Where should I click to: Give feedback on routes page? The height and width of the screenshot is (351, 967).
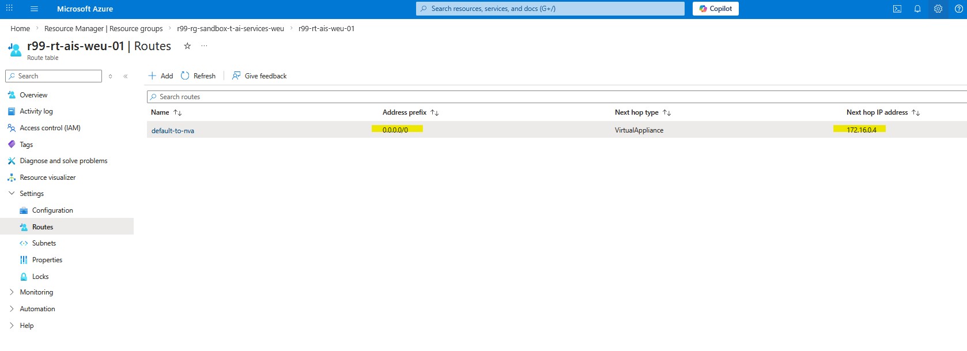(259, 76)
